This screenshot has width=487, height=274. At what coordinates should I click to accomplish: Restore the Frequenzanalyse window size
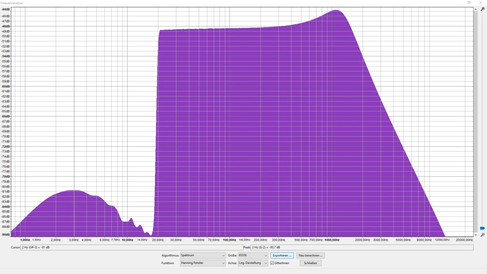coord(469,3)
